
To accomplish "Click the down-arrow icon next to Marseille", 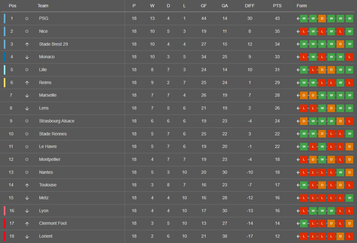I will click(x=27, y=95).
